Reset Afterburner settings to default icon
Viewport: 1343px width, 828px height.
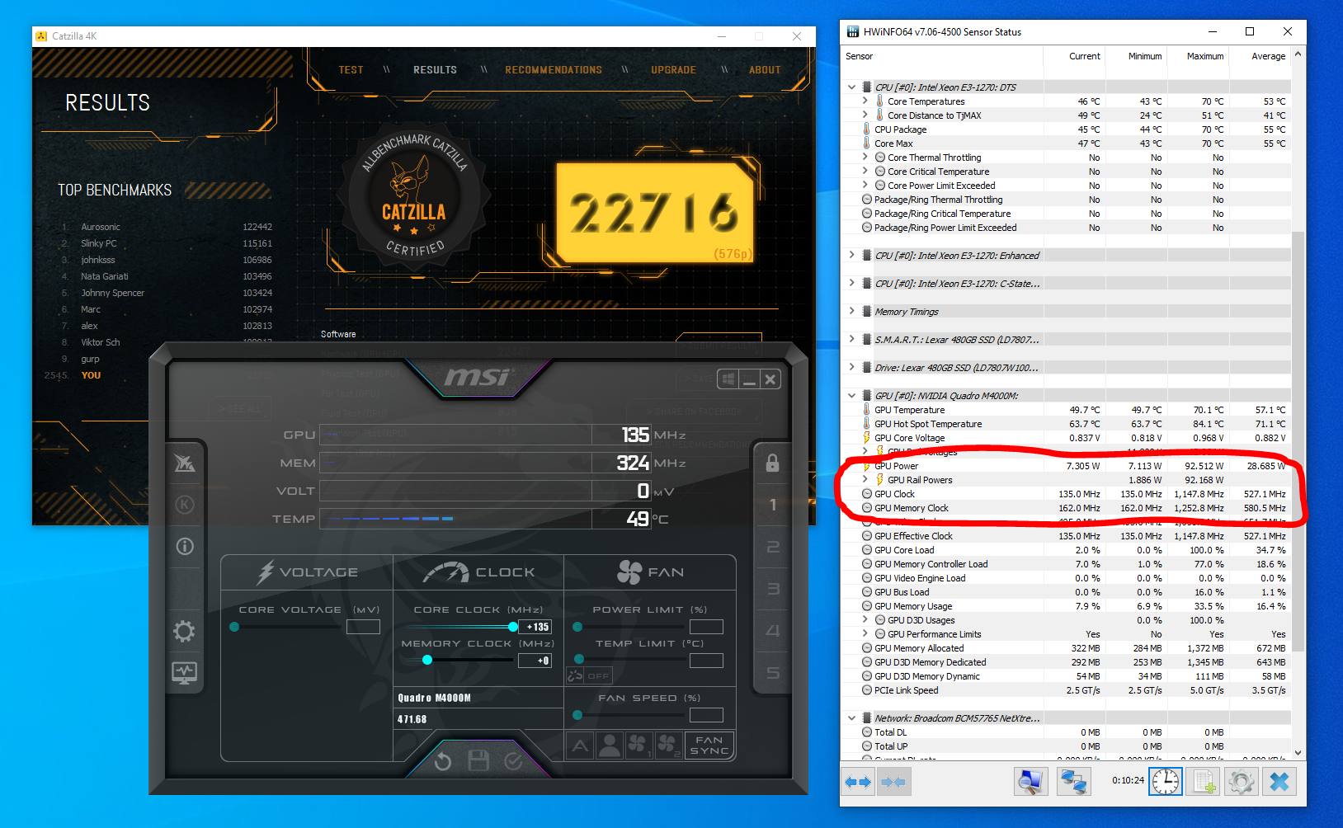(x=443, y=761)
